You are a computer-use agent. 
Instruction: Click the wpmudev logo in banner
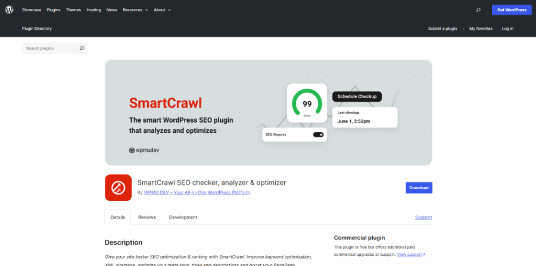(x=144, y=150)
